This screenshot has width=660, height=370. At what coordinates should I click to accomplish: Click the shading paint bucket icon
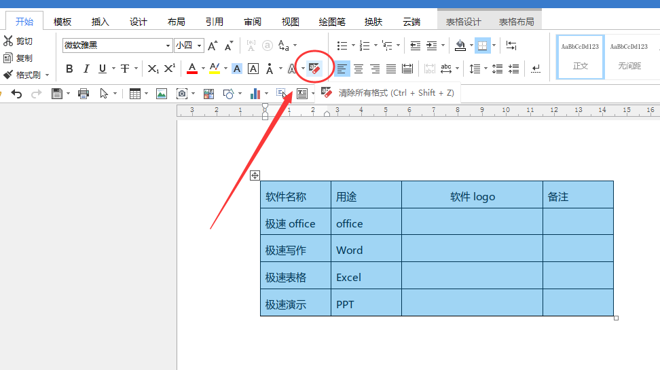(460, 45)
